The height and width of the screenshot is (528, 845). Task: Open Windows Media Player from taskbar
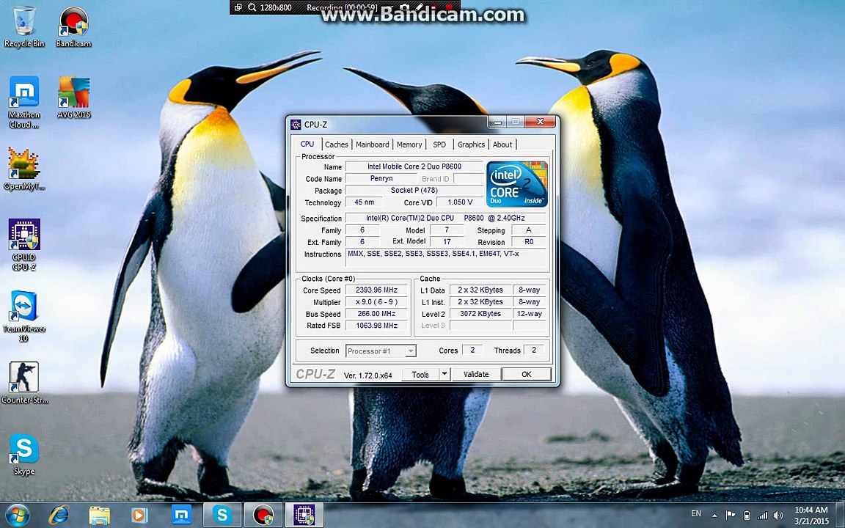pyautogui.click(x=139, y=516)
